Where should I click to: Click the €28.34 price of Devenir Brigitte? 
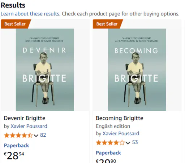point(14,155)
